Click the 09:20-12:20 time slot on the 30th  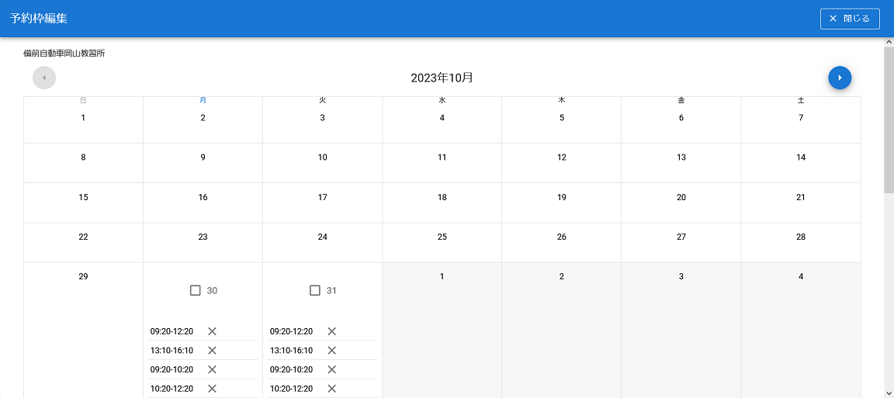coord(172,331)
